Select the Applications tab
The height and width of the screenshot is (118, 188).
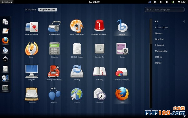tap(48, 10)
